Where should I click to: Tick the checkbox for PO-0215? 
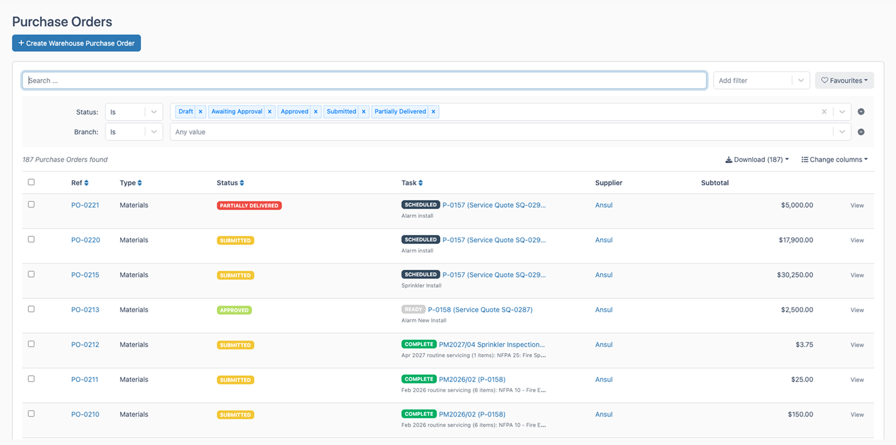point(31,274)
